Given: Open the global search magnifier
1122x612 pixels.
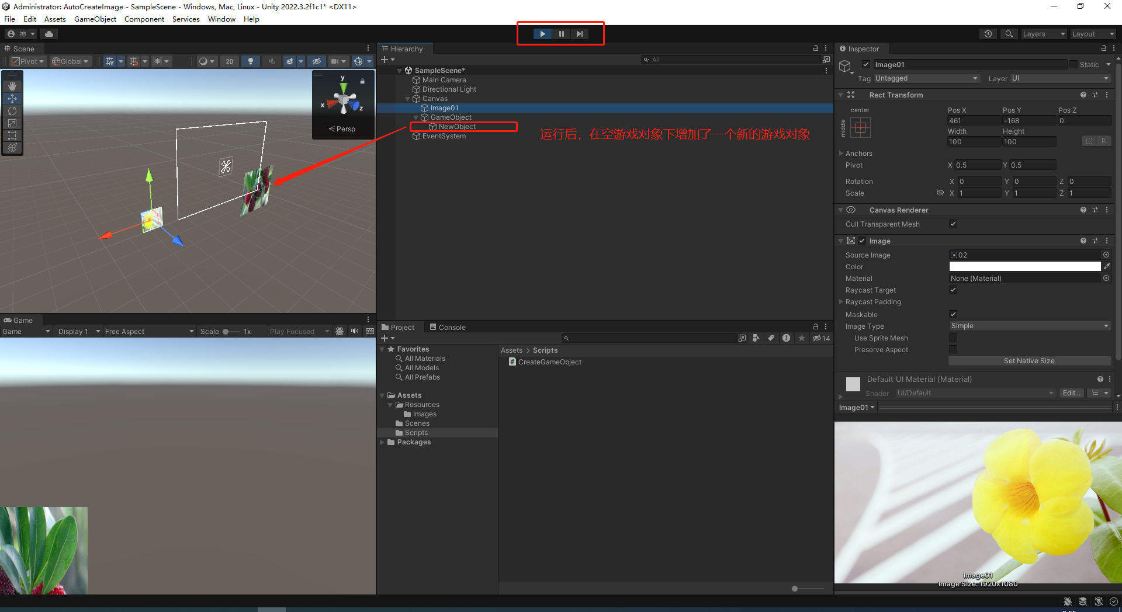Looking at the screenshot, I should click(x=1009, y=34).
